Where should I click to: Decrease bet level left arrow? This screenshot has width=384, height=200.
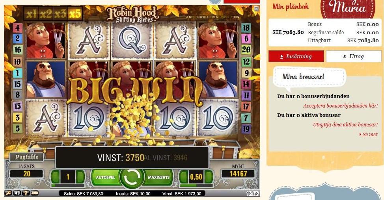click(55, 177)
